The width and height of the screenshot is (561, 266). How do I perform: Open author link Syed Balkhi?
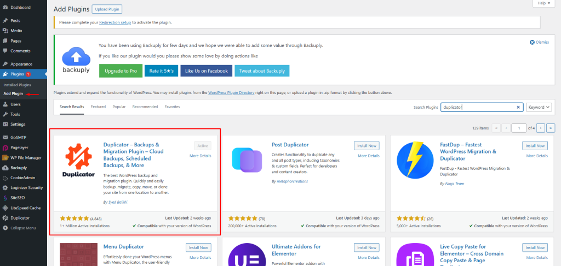click(118, 202)
